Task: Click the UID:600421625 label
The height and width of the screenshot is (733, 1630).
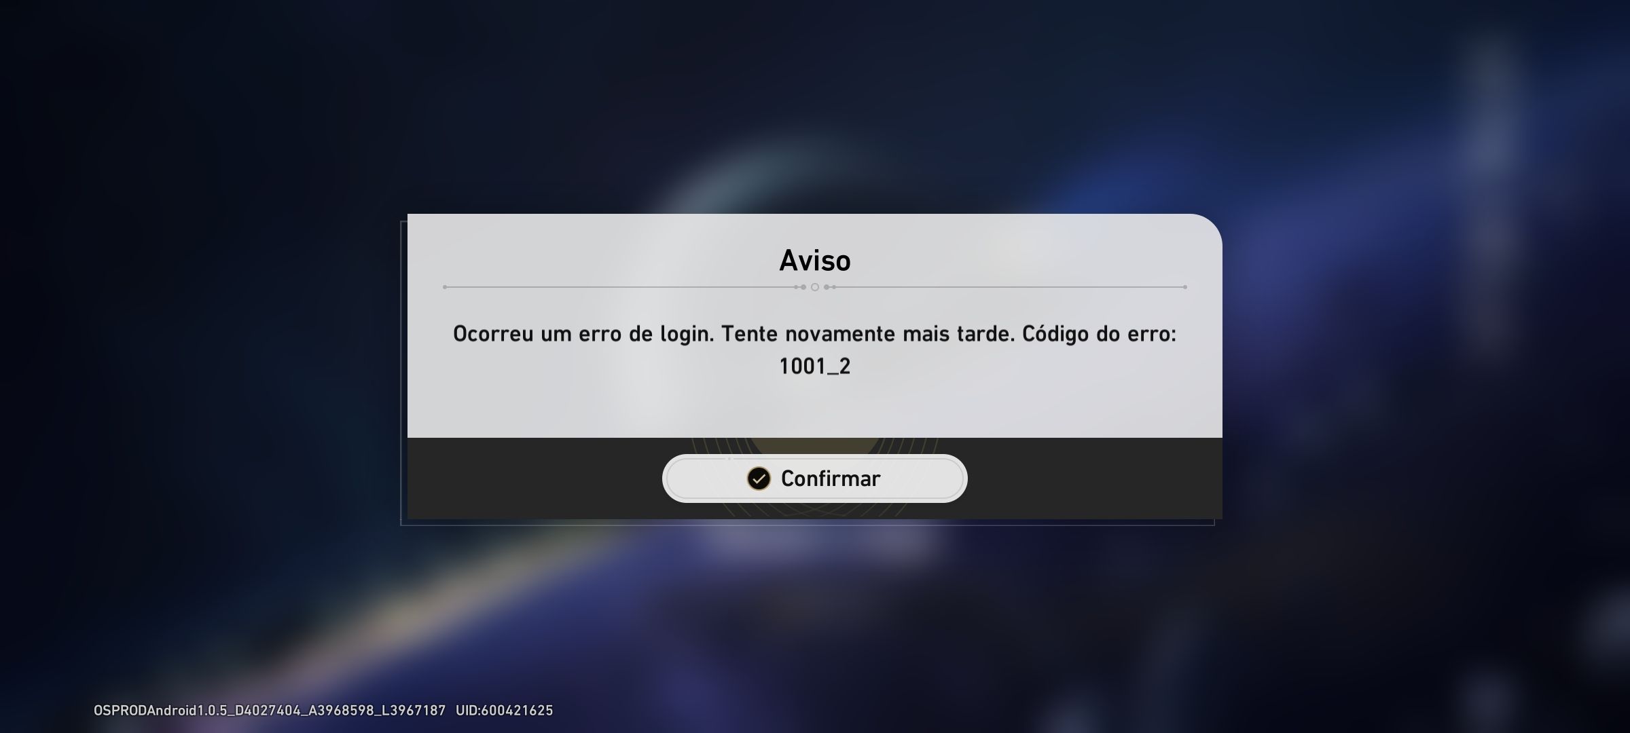Action: pos(504,711)
